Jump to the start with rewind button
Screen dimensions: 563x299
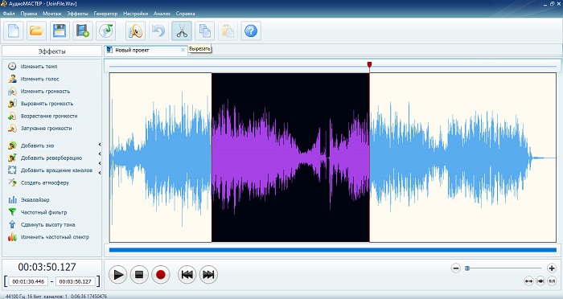pos(187,275)
